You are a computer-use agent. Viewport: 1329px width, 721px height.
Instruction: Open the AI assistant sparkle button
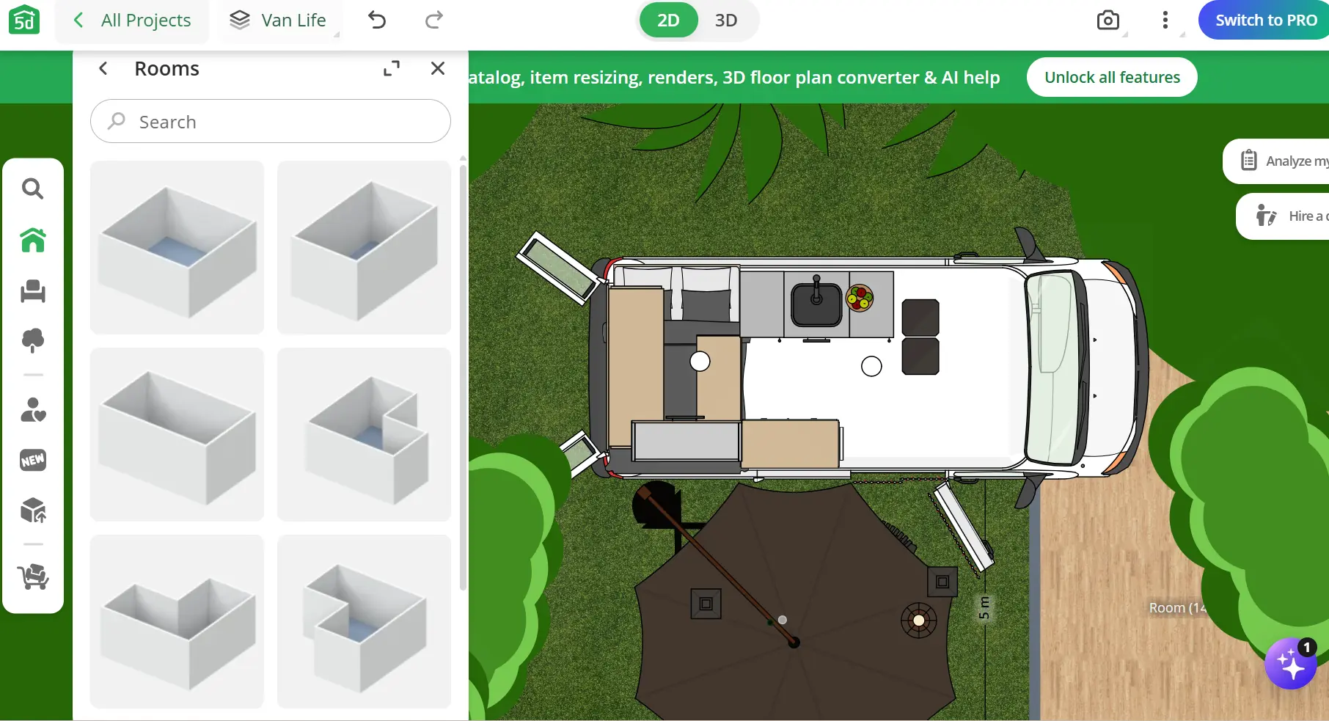coord(1290,665)
